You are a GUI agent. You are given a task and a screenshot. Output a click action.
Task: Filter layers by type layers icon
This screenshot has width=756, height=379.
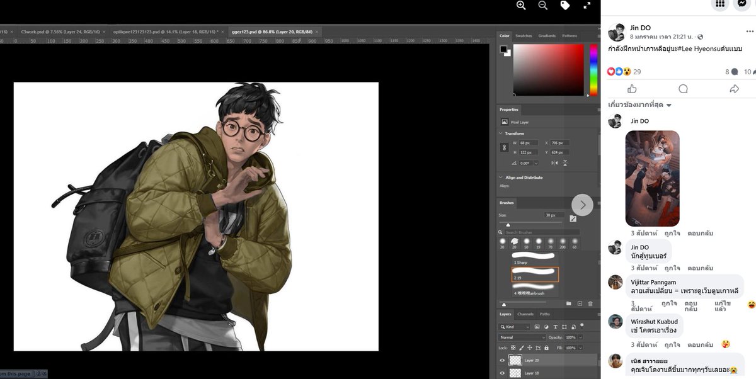coord(555,327)
